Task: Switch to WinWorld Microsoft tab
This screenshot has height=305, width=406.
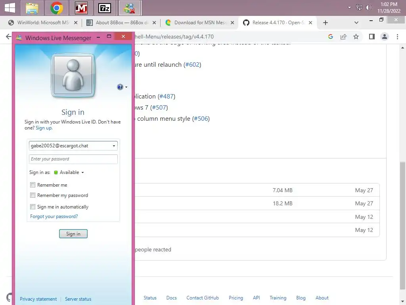Action: point(43,23)
